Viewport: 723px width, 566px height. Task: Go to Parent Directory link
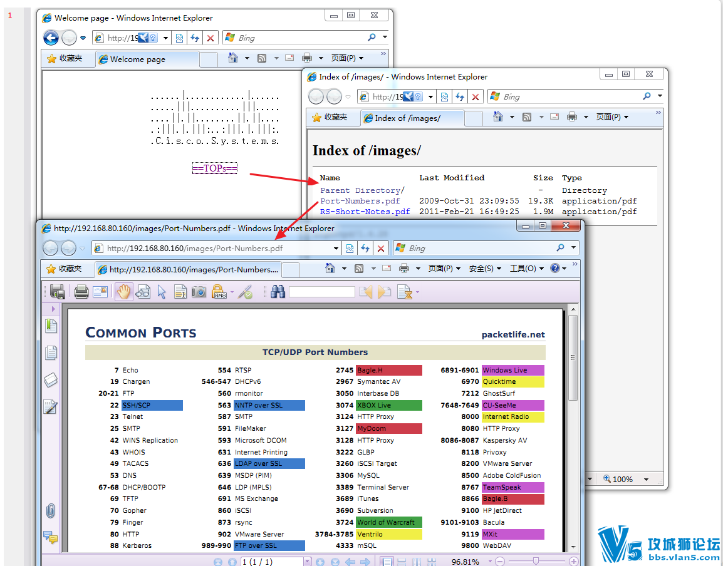(362, 190)
